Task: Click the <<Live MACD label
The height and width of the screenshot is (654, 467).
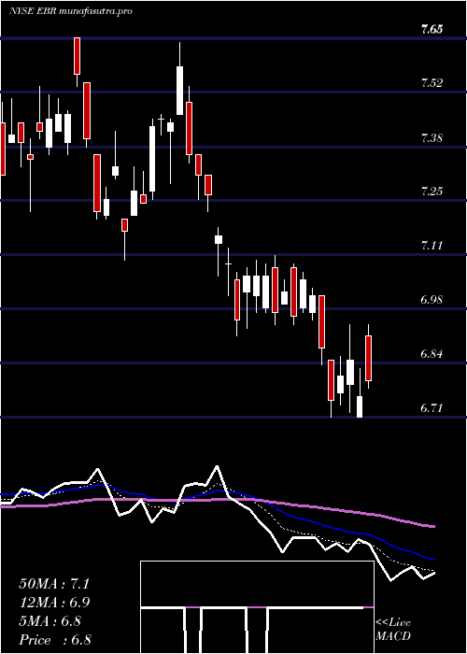Action: [x=393, y=630]
